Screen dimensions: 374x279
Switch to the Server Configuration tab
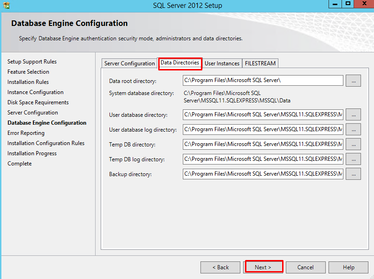[x=129, y=63]
